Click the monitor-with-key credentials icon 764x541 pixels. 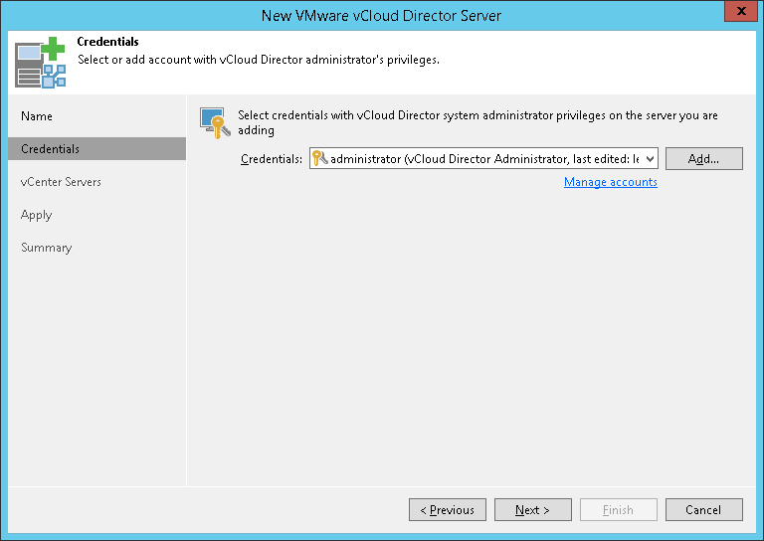coord(215,122)
